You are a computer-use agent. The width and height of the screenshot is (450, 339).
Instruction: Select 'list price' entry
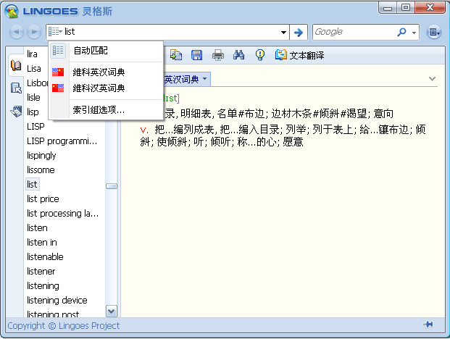coord(43,199)
